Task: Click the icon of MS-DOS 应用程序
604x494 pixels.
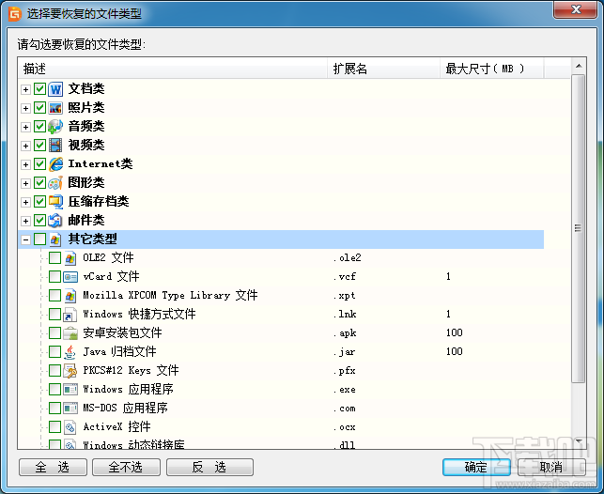Action: [x=70, y=409]
